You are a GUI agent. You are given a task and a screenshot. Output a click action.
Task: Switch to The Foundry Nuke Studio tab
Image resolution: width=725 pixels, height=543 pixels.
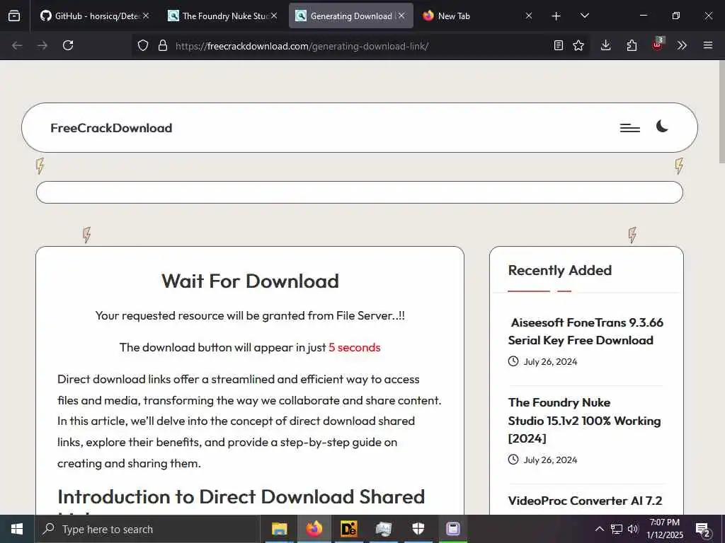click(x=222, y=16)
